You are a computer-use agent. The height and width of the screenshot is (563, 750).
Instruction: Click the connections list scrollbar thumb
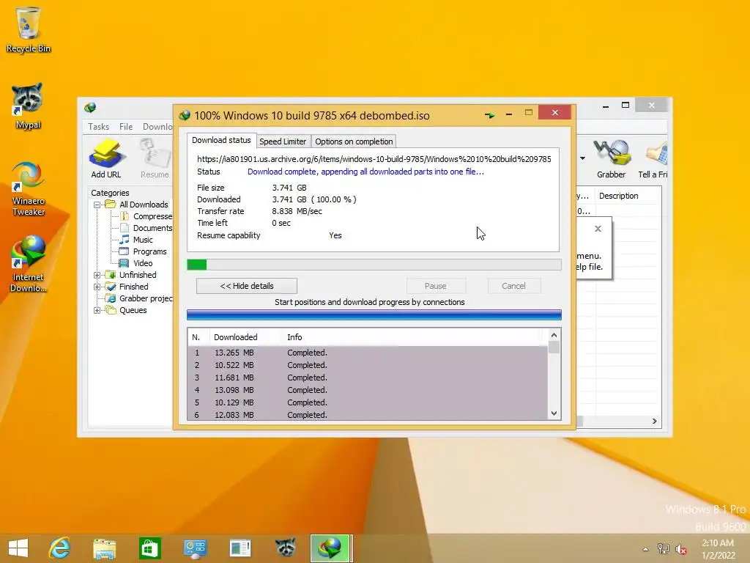pos(554,347)
